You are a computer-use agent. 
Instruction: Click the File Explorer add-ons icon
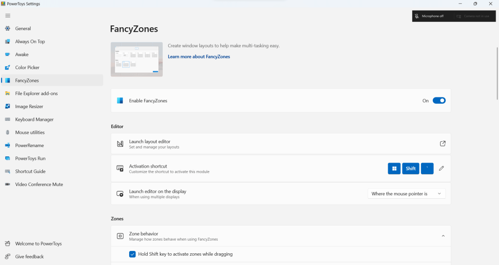[x=8, y=94]
